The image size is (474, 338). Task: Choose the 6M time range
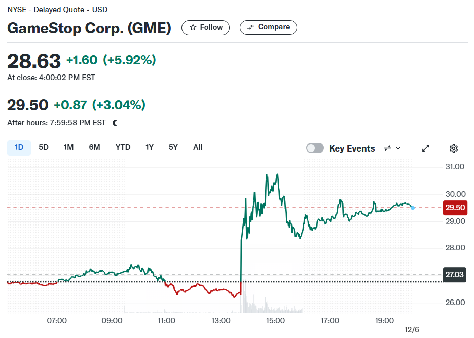coord(94,147)
